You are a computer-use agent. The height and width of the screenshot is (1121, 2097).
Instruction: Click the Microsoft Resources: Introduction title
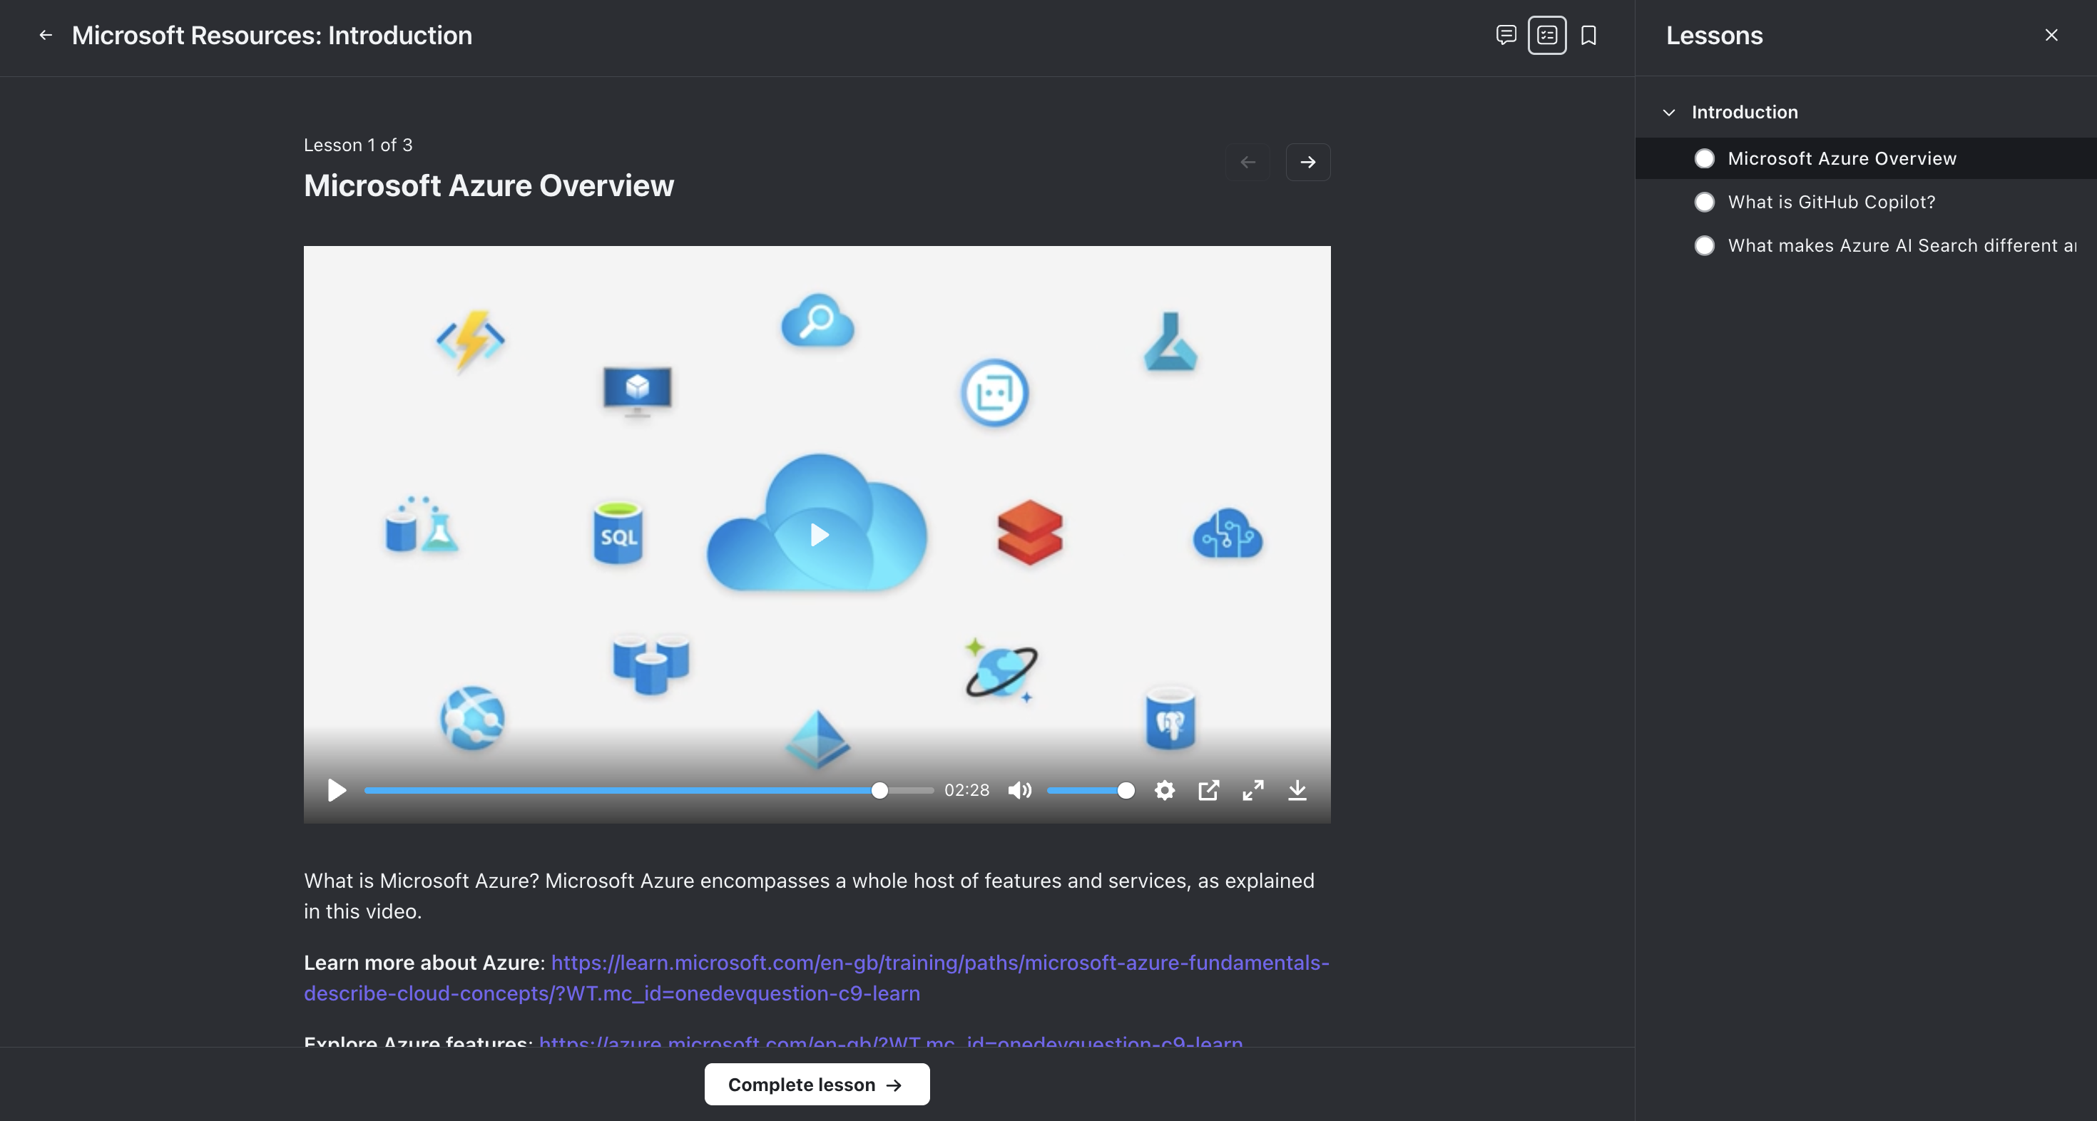272,35
